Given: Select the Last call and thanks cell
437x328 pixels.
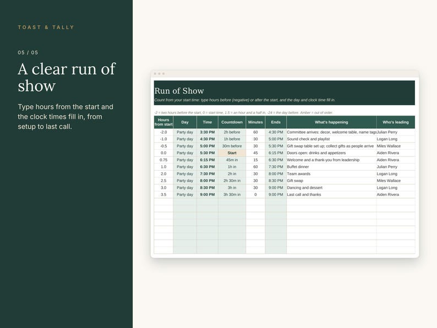Looking at the screenshot, I should 331,194.
